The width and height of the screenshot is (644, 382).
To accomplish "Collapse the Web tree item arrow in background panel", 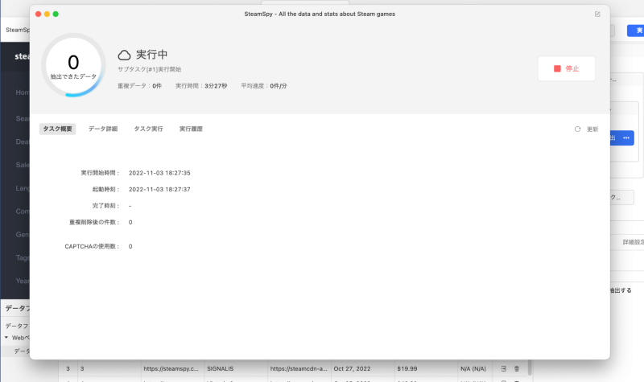I will point(6,337).
